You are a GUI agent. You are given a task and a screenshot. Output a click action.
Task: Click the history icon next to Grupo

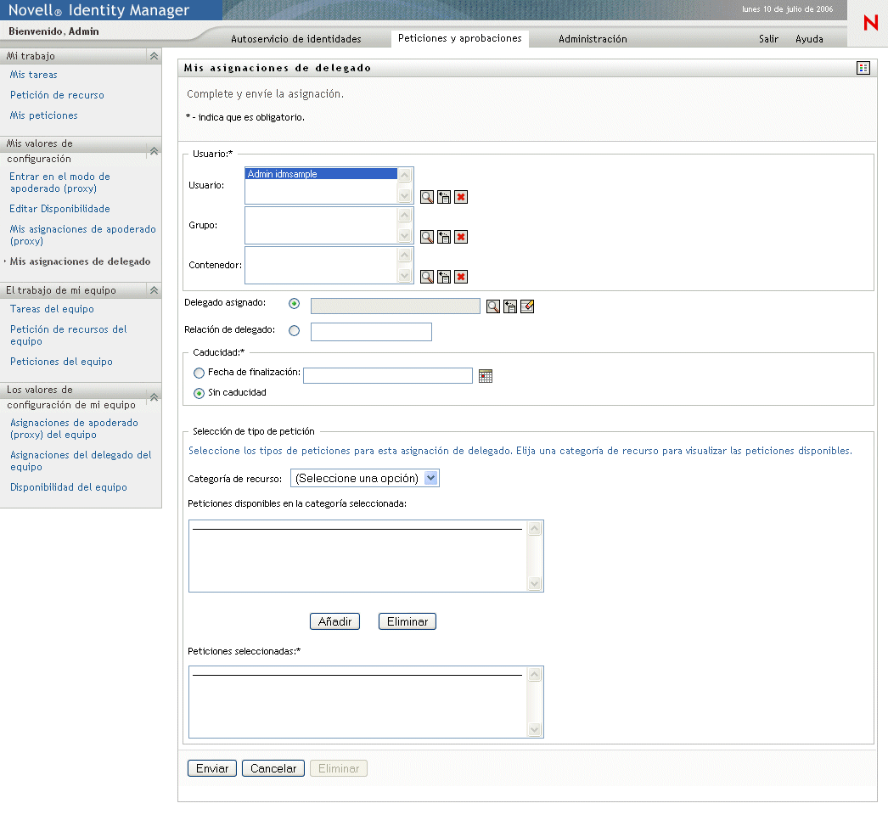[444, 237]
